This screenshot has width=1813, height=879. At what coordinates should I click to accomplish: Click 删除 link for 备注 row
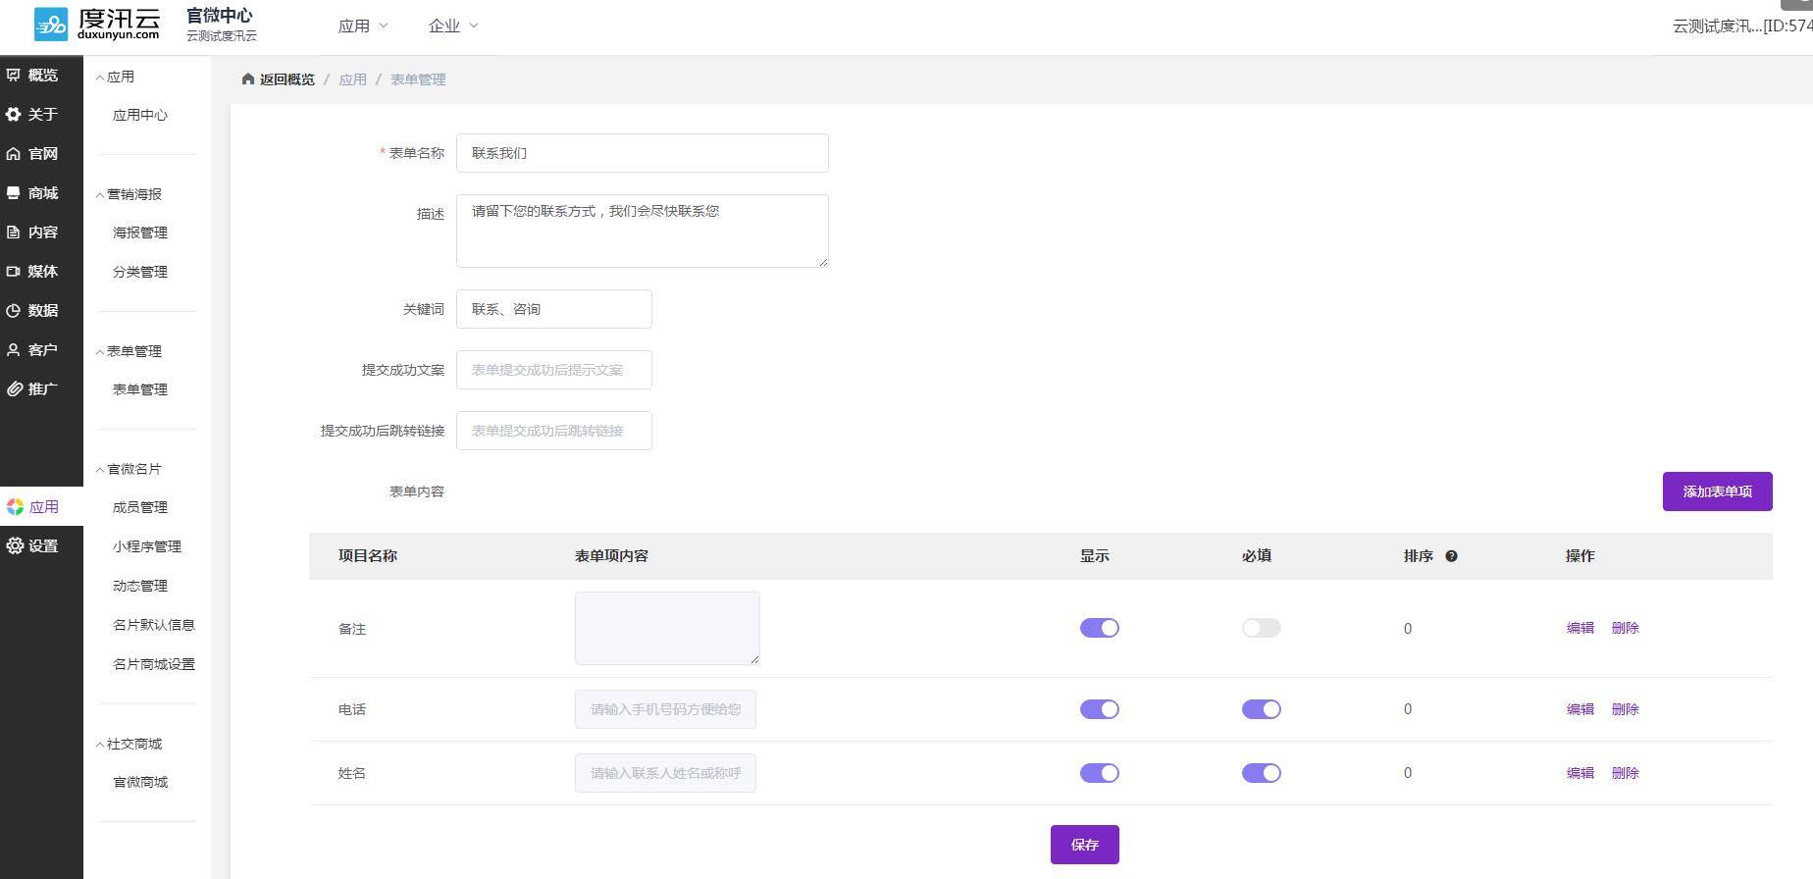(x=1626, y=628)
